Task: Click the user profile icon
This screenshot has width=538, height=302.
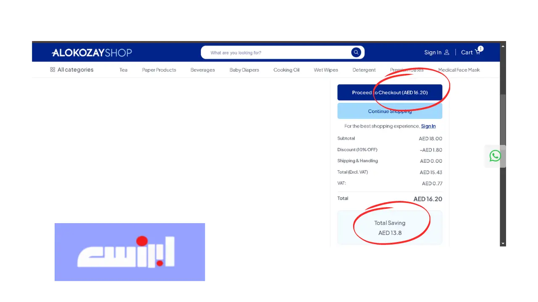Action: [447, 52]
